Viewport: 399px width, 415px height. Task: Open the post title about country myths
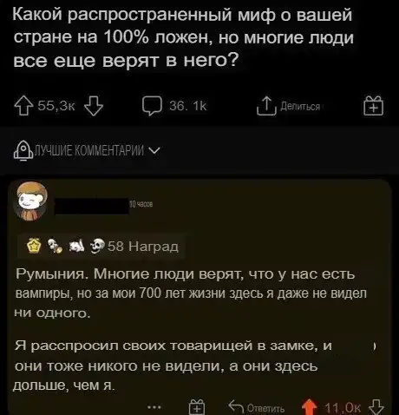pyautogui.click(x=183, y=37)
